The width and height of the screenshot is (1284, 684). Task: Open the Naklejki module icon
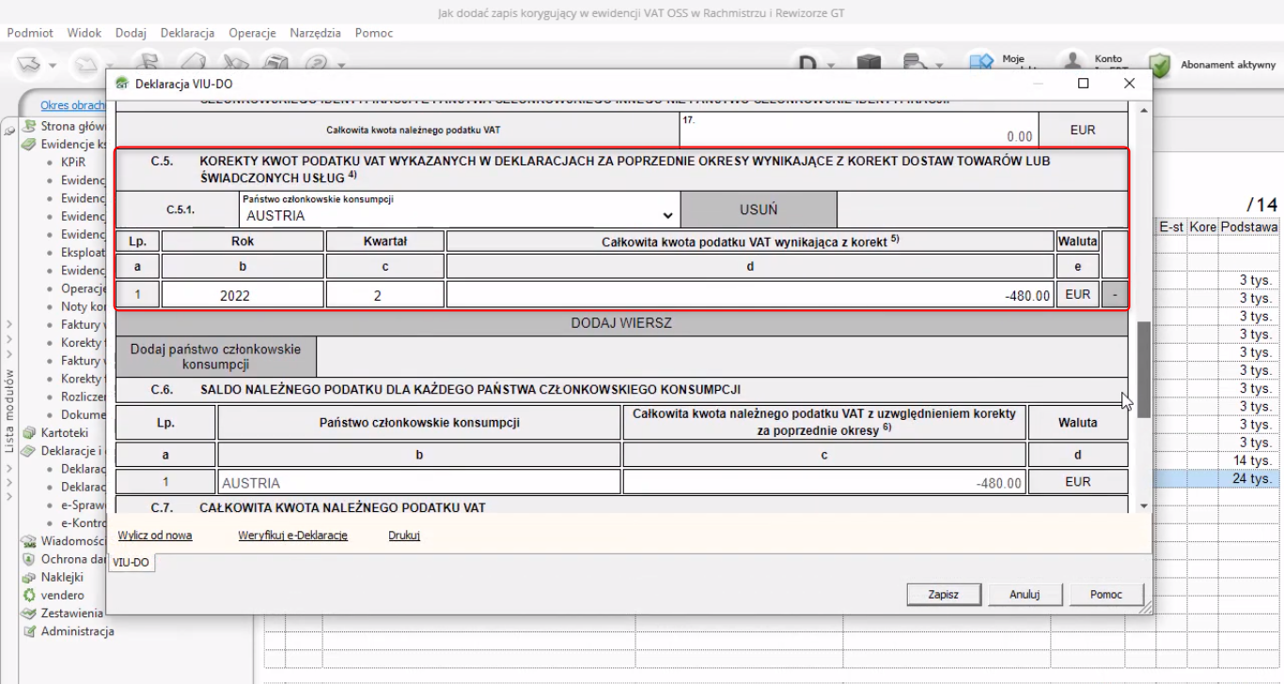click(x=29, y=577)
